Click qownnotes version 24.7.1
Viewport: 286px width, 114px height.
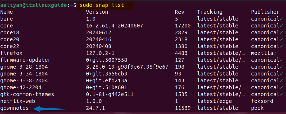point(96,108)
